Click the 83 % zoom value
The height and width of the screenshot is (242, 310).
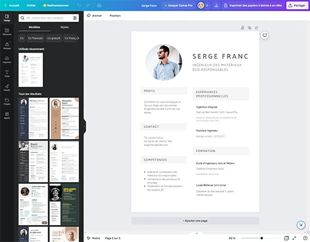(232, 238)
